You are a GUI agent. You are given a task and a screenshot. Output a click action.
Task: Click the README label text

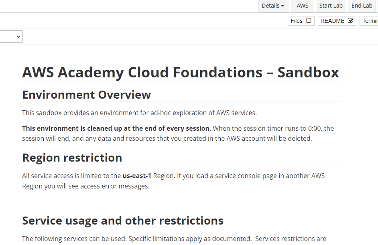[332, 21]
